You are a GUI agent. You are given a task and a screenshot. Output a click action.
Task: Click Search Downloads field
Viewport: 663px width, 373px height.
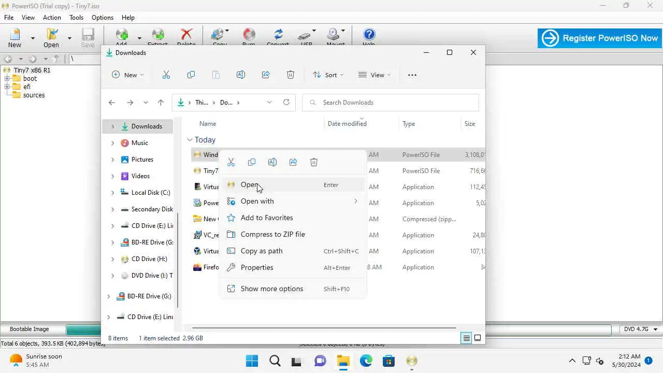click(391, 102)
